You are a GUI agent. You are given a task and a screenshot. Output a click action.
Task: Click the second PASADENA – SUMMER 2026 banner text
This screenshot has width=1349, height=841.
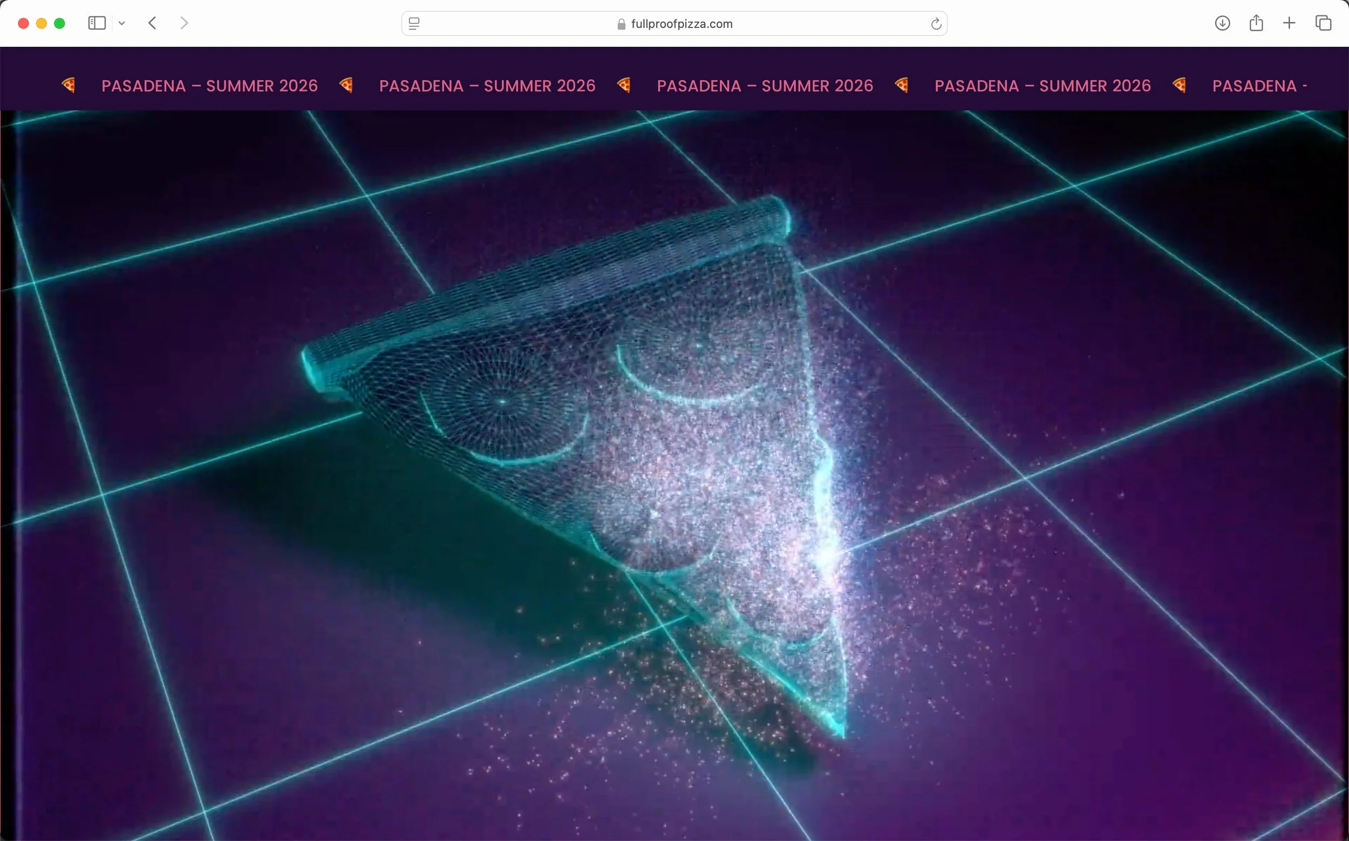pyautogui.click(x=487, y=86)
